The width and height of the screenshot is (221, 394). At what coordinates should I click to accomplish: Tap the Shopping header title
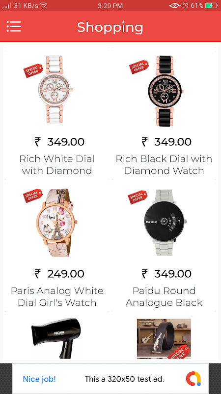pos(110,28)
